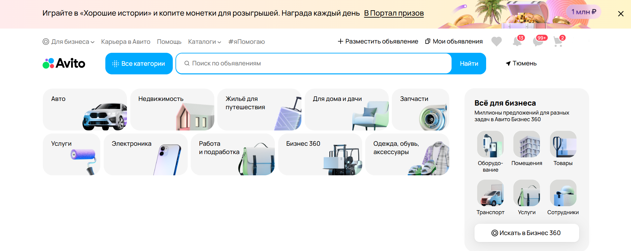
Task: Change location from Тюмень
Action: pos(521,63)
